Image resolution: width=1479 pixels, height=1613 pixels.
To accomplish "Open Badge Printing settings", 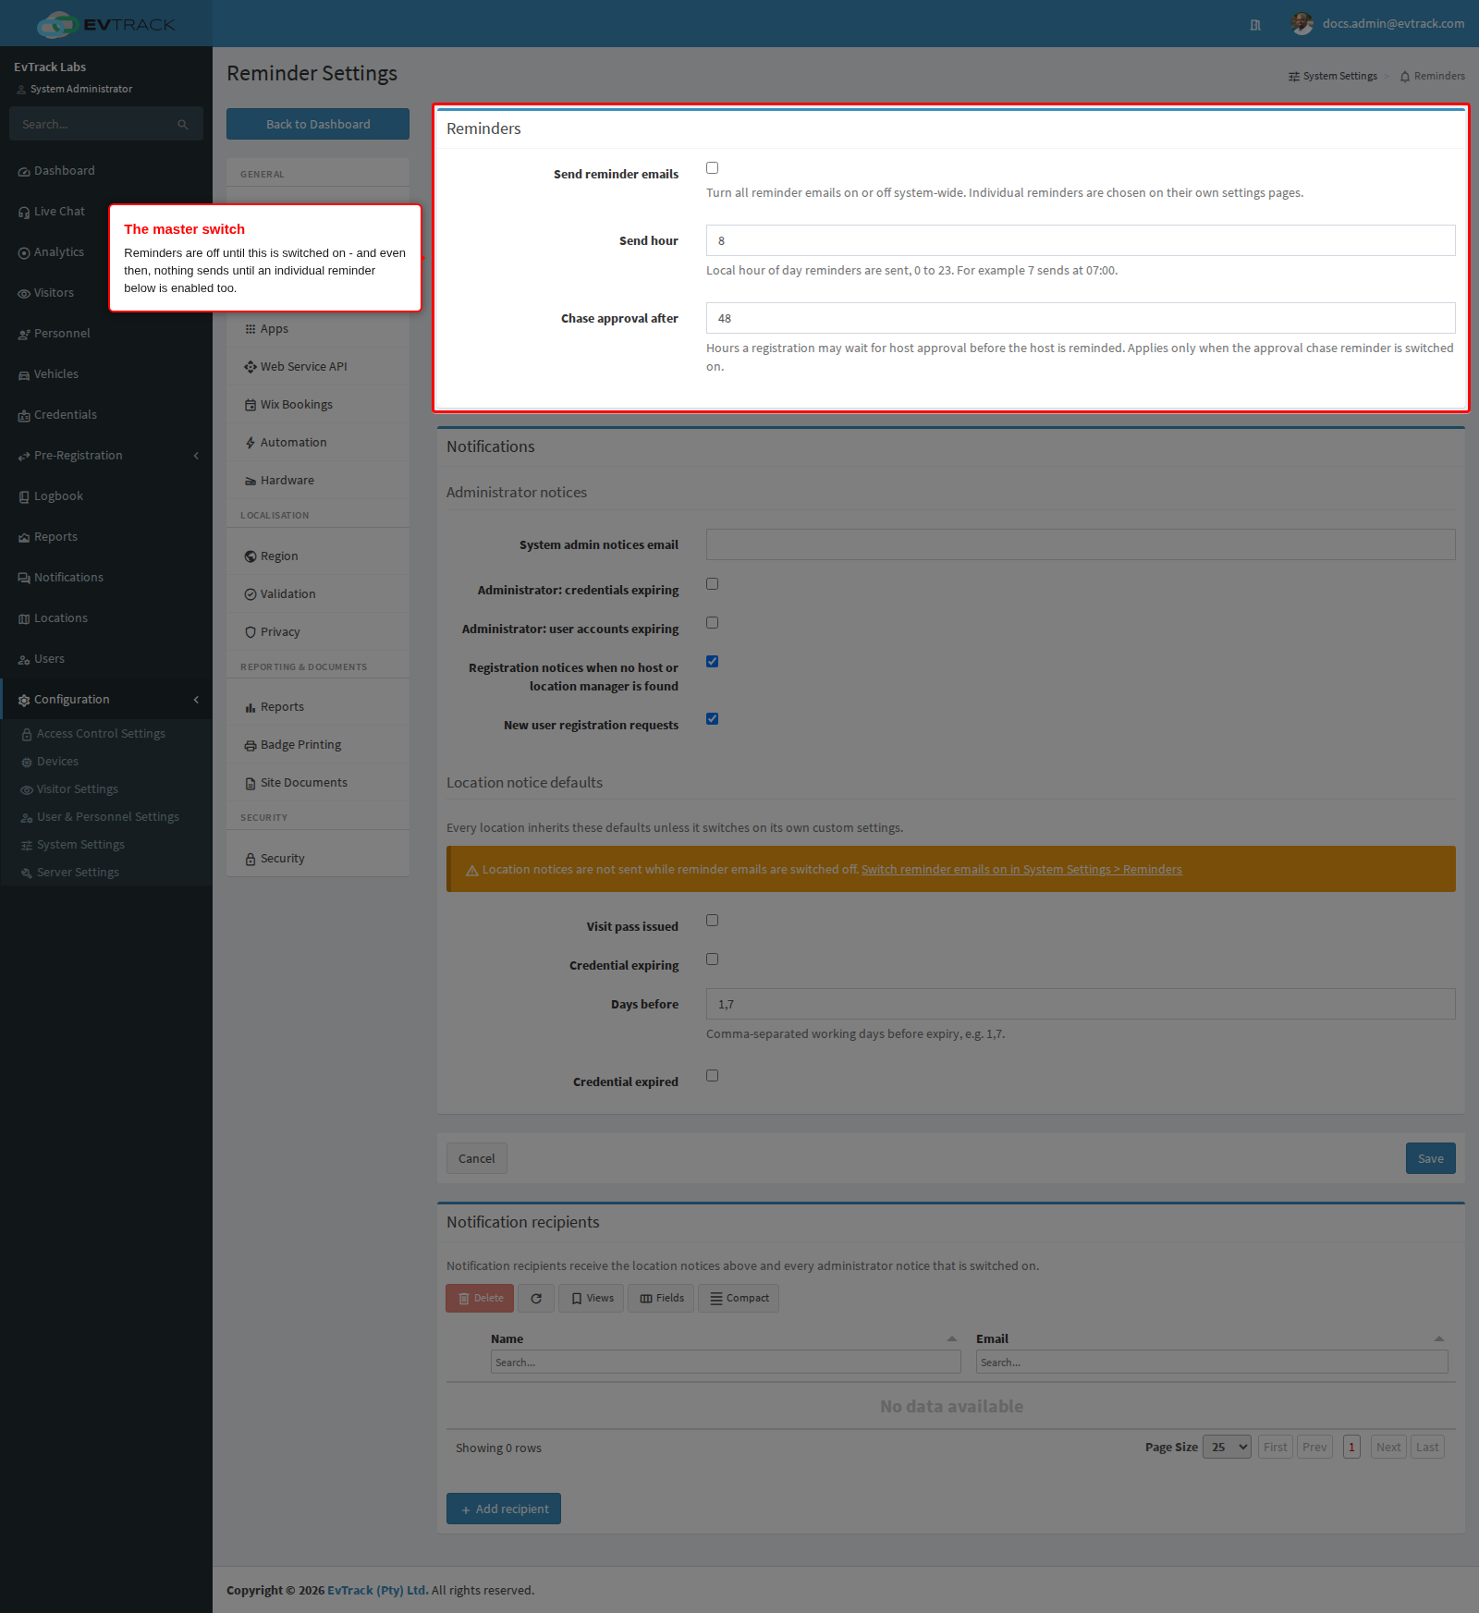I will pyautogui.click(x=318, y=744).
